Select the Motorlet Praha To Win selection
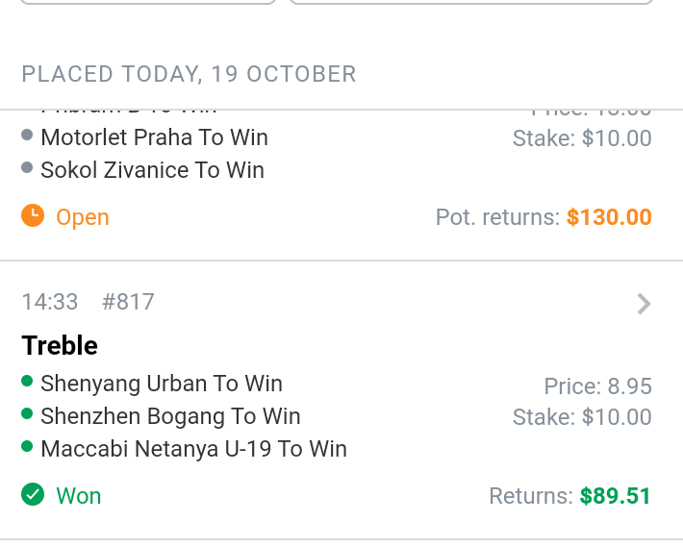Screen dimensions: 683x547 [x=154, y=137]
